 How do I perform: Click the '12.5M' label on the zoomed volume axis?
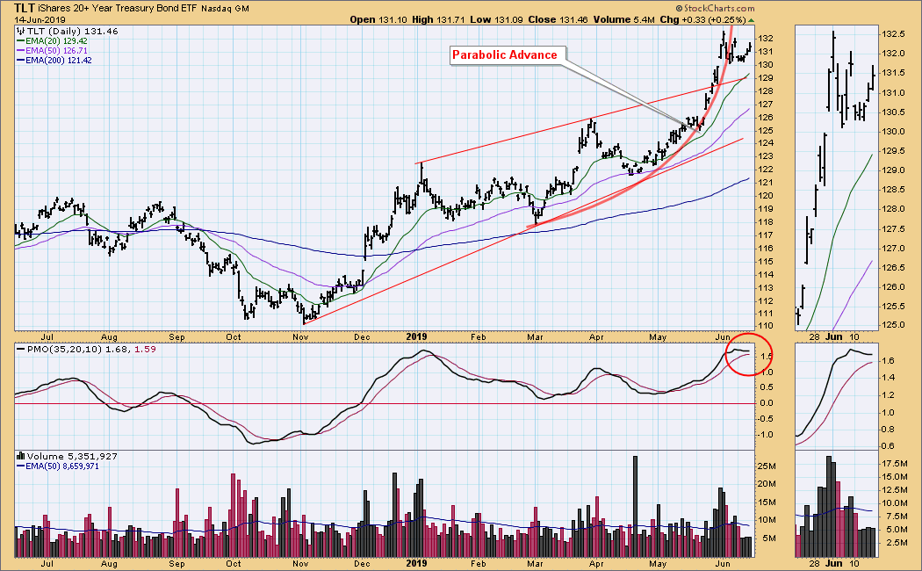pos(895,490)
